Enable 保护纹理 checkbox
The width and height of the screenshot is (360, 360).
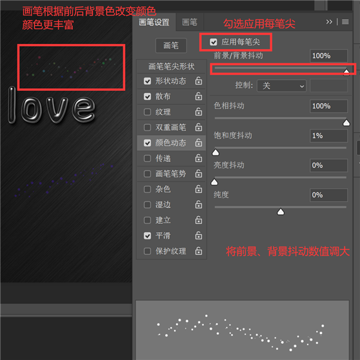click(147, 251)
